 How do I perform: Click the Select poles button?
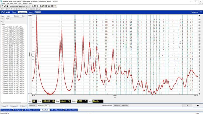click(117, 105)
